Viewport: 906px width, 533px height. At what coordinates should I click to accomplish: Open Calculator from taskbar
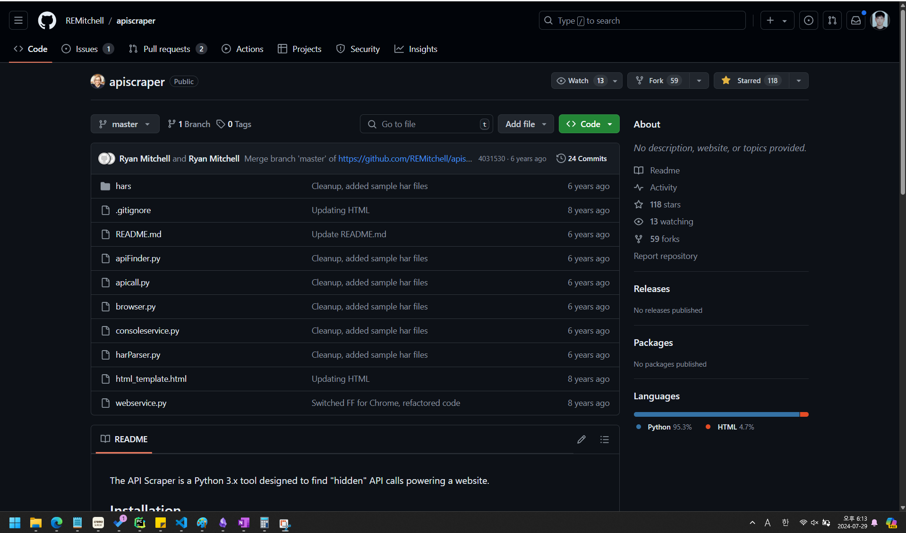point(265,523)
